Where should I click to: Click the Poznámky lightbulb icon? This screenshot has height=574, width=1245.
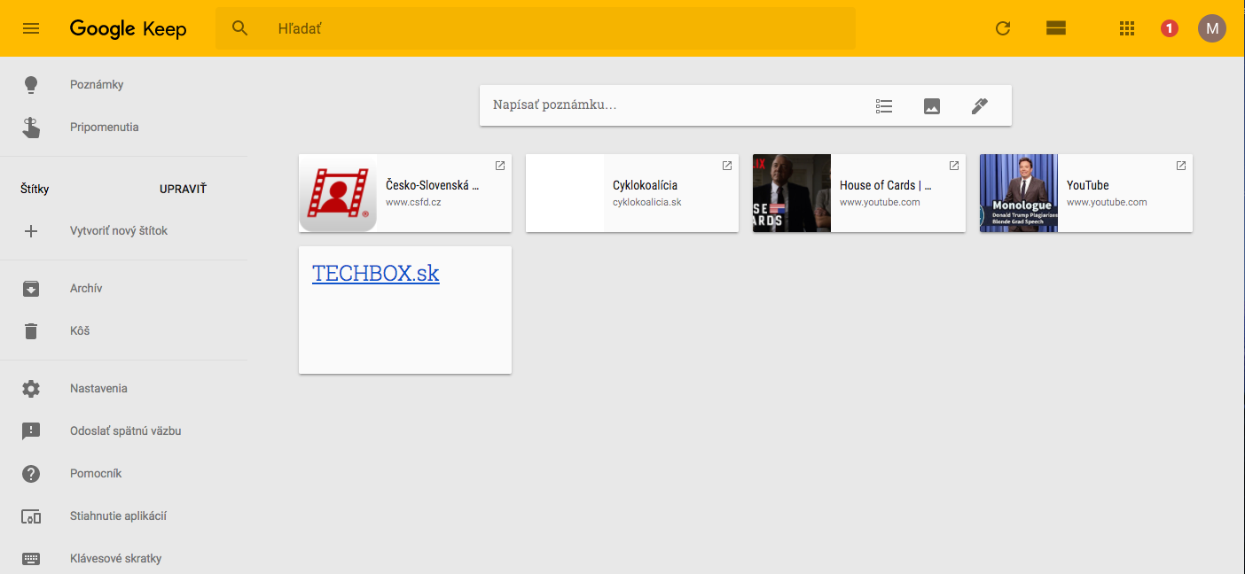tap(31, 85)
